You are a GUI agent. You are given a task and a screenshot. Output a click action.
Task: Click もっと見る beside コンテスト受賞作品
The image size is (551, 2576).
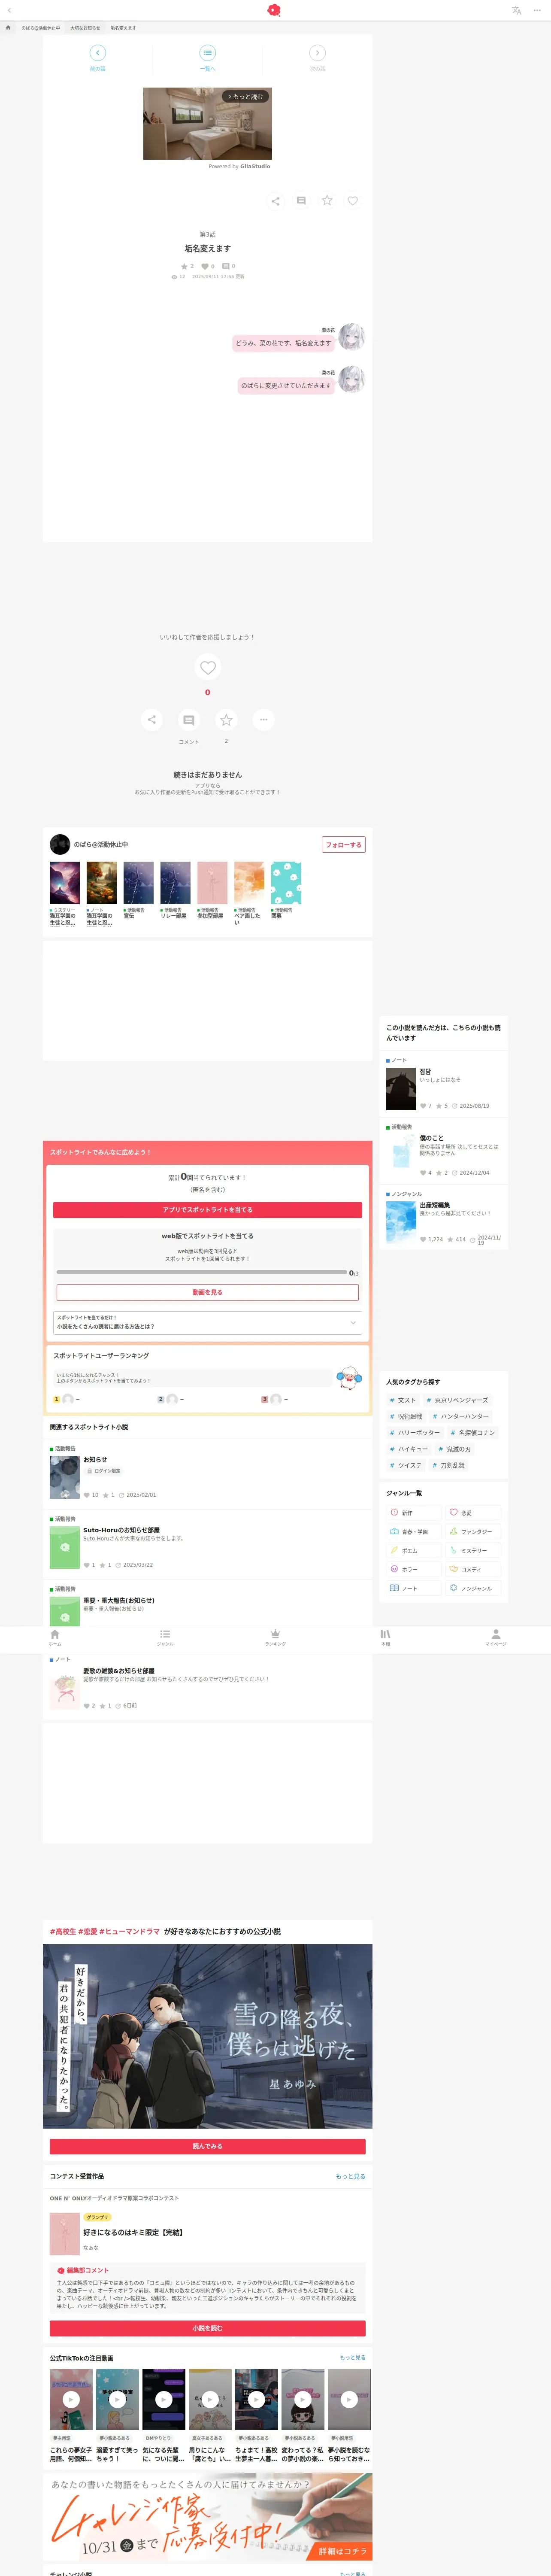pyautogui.click(x=350, y=2176)
